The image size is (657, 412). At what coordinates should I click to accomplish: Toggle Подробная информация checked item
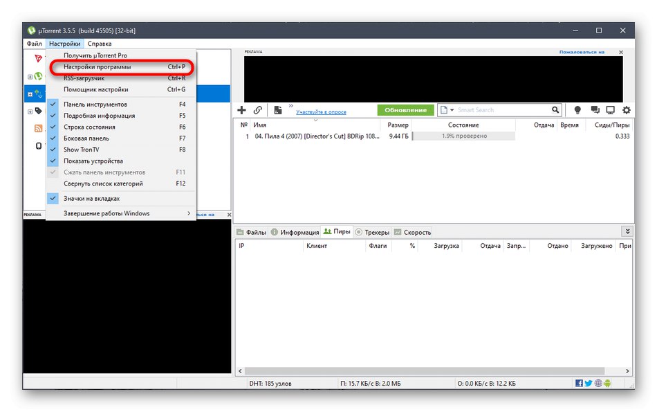point(120,116)
